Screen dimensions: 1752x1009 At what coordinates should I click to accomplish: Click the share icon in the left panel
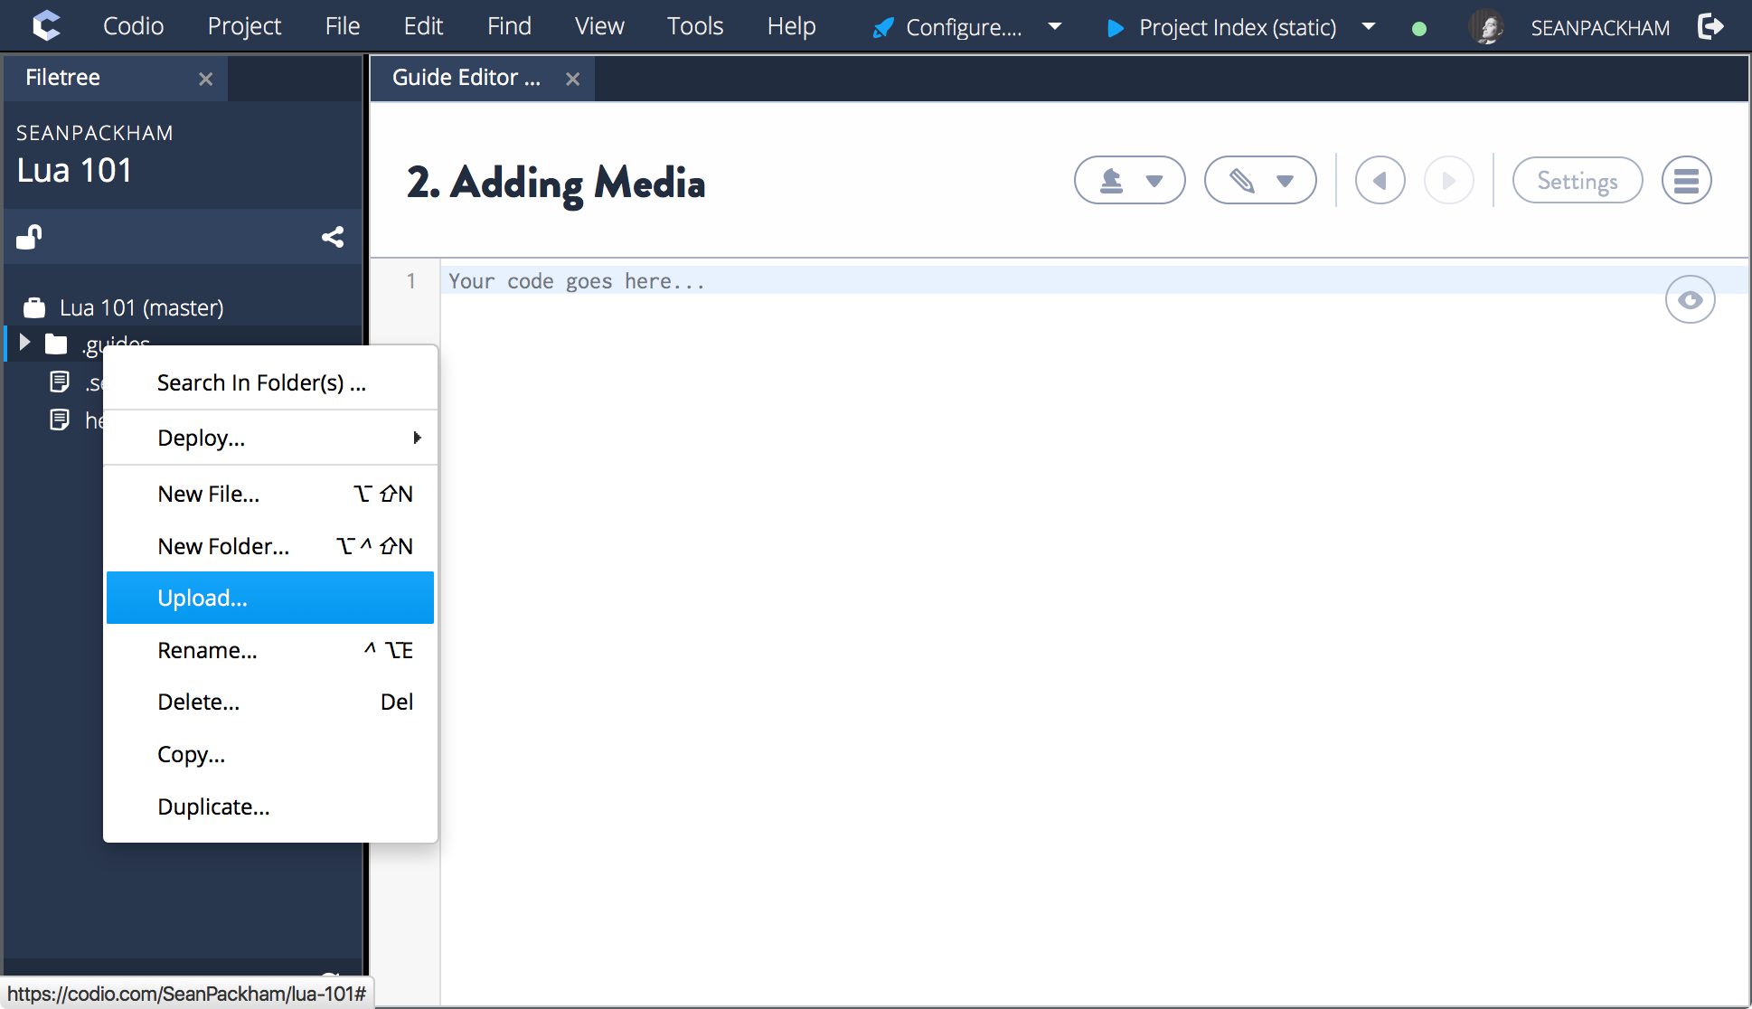[333, 236]
